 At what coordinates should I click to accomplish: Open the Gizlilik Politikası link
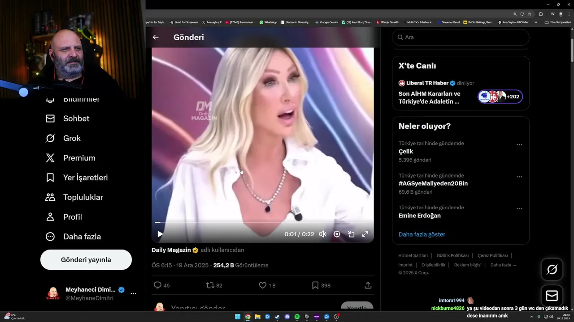point(452,255)
